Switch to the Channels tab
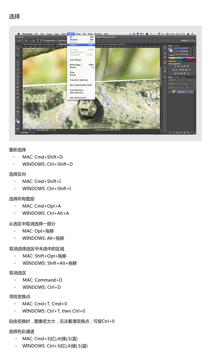This screenshot has width=211, height=361. tap(177, 77)
